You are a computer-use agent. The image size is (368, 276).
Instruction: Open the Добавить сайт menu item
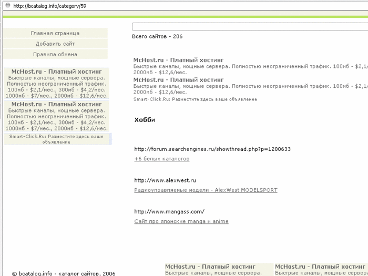click(55, 44)
